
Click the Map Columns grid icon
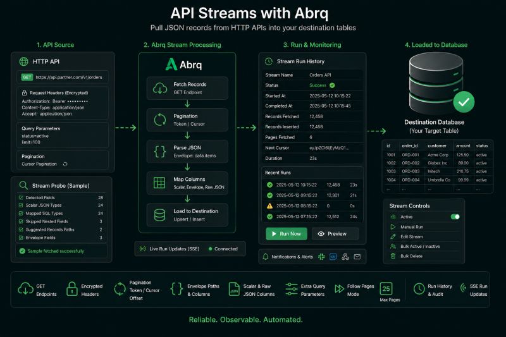point(159,183)
